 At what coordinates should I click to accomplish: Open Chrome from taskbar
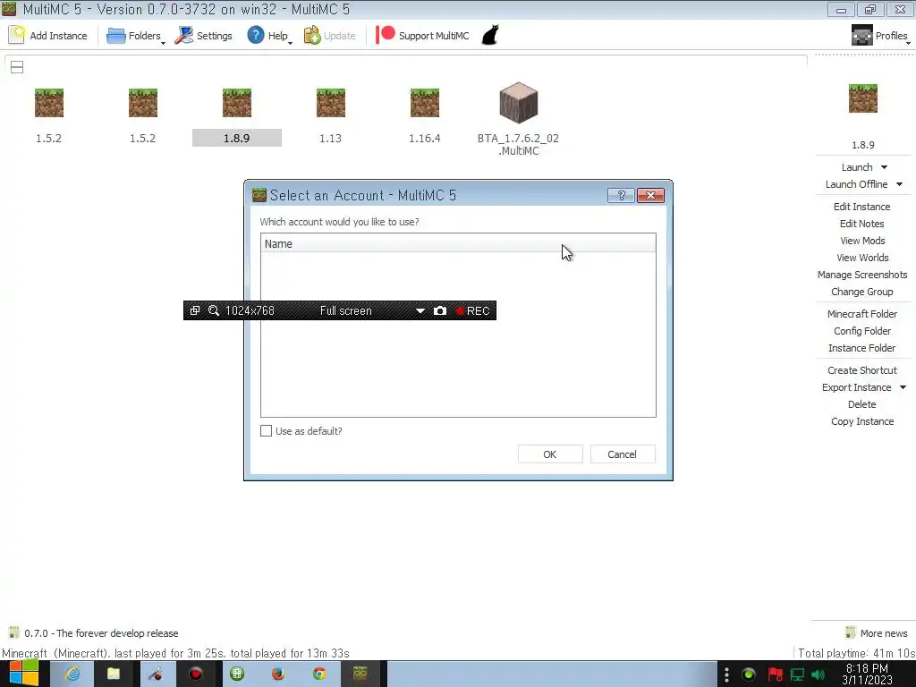[x=319, y=674]
